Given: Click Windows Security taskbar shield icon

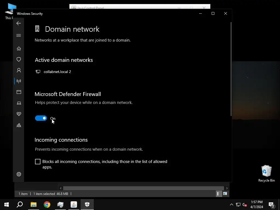Looking at the screenshot, I should [x=87, y=205].
